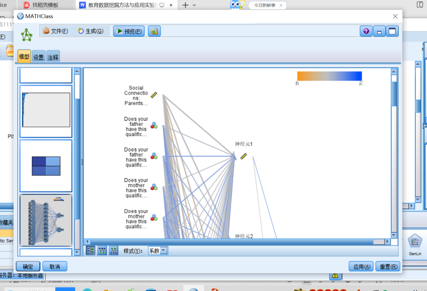
Task: Select the blue classification matrix thumbnail
Action: pyautogui.click(x=46, y=166)
